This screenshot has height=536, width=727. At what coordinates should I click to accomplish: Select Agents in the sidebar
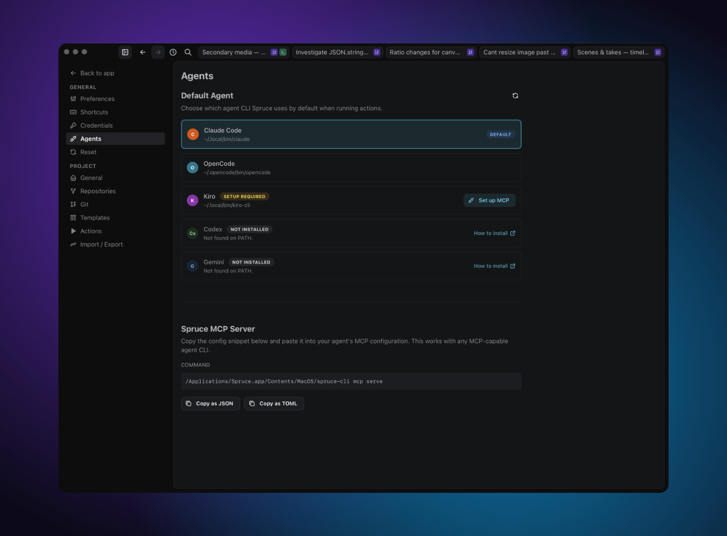pyautogui.click(x=116, y=138)
